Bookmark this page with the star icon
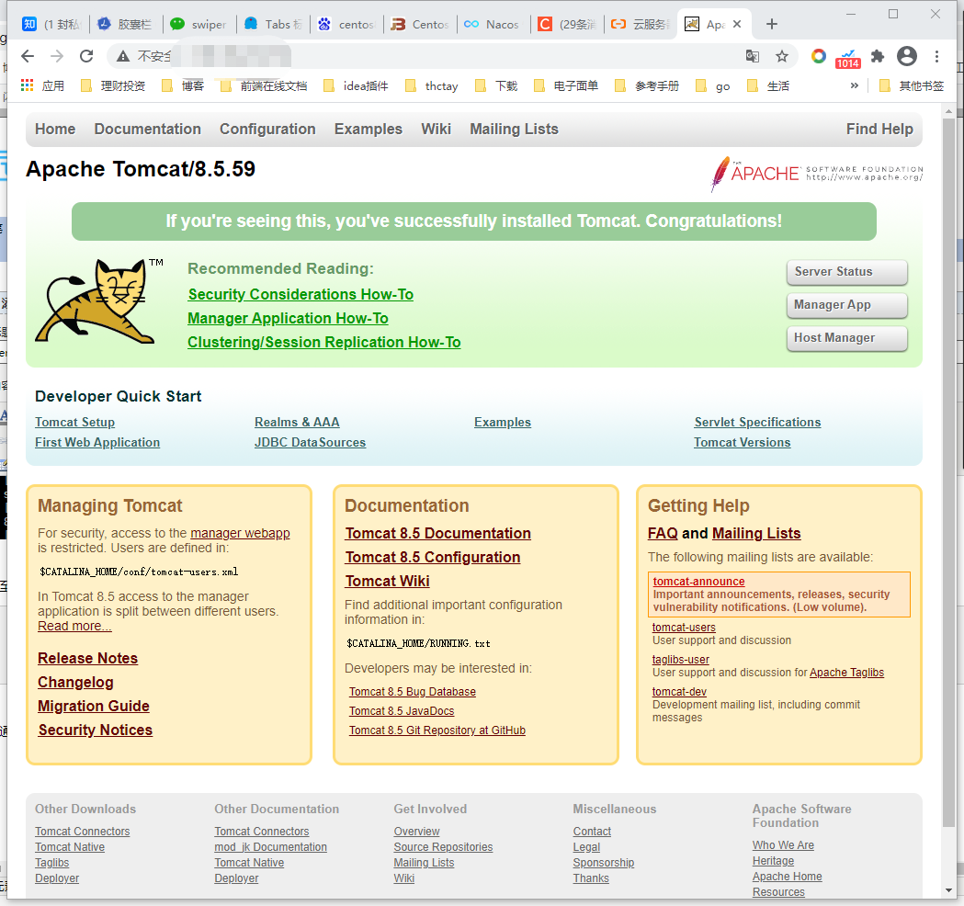 coord(782,56)
